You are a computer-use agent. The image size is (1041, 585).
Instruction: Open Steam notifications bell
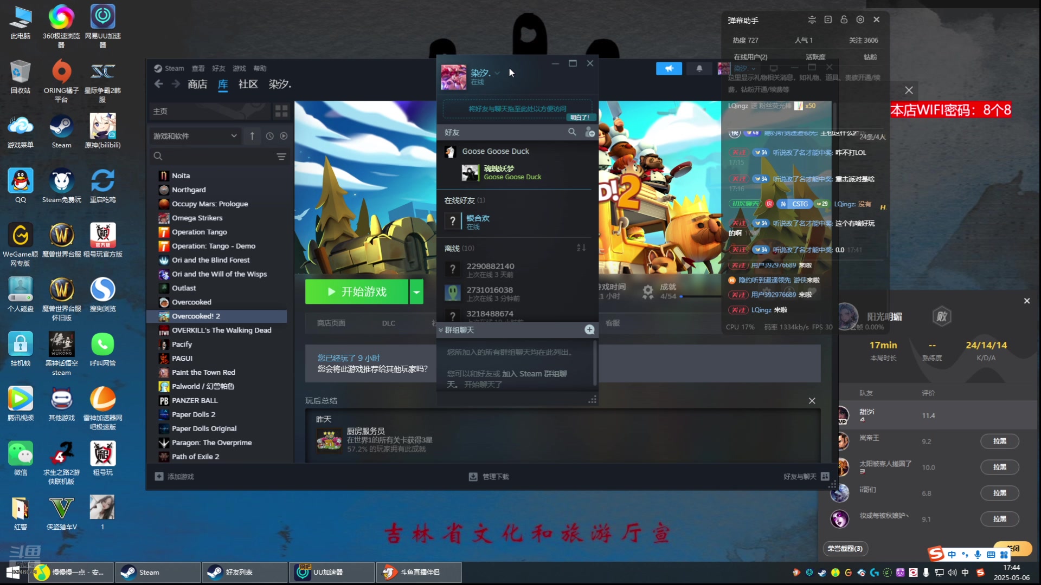[x=699, y=69]
